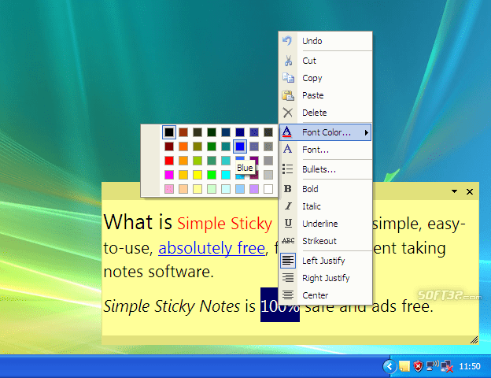Click the Bullets list icon
Screen dimensions: 491x378
pyautogui.click(x=287, y=169)
